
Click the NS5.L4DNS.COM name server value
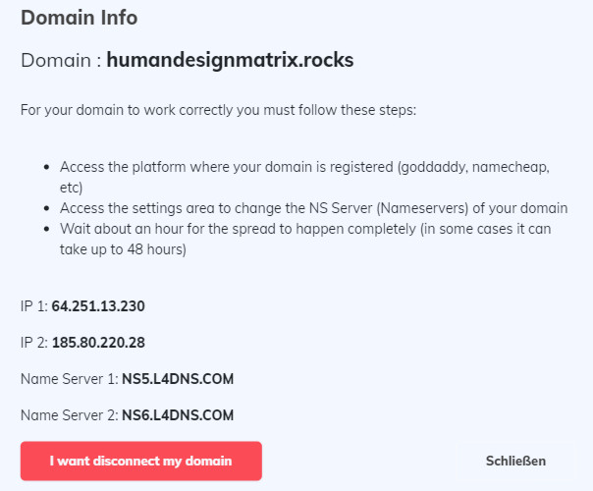(178, 379)
